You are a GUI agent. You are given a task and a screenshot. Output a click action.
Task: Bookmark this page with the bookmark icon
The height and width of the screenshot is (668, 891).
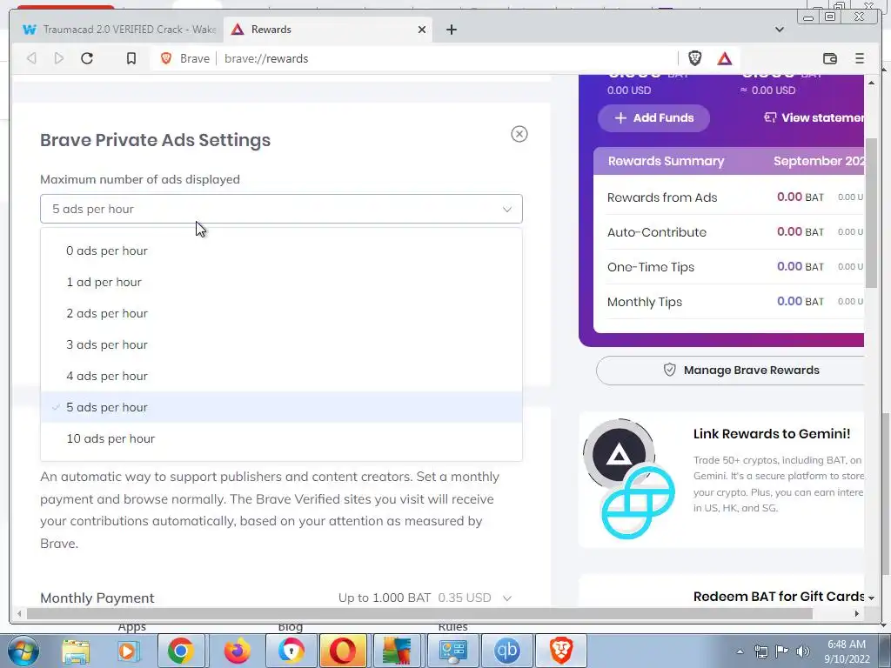pyautogui.click(x=131, y=58)
